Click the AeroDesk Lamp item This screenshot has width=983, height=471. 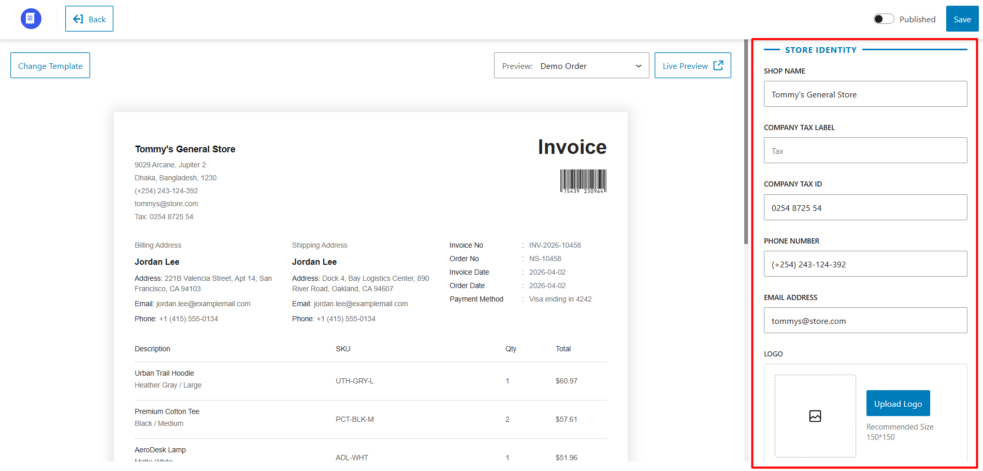point(160,450)
